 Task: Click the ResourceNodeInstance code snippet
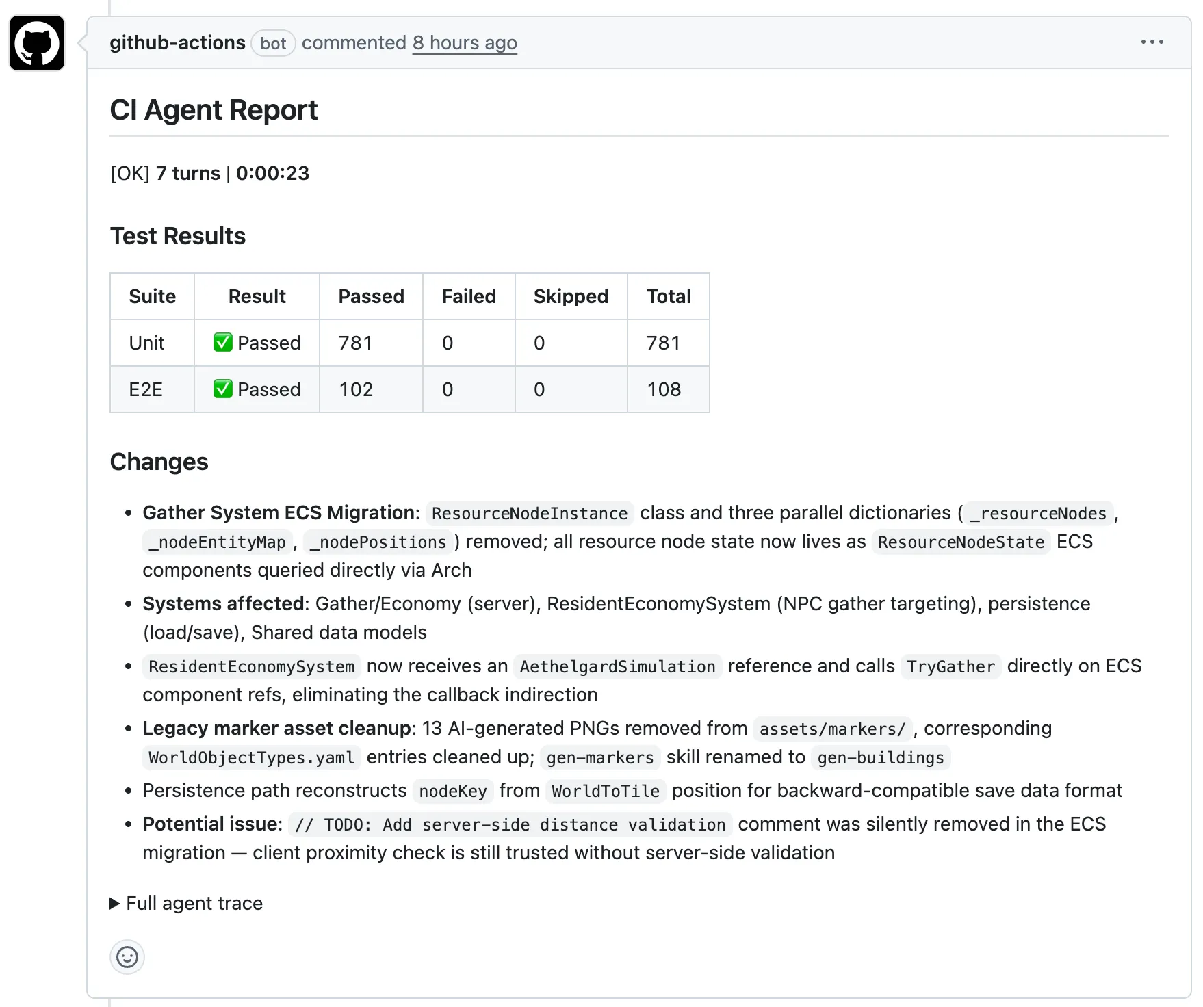(x=529, y=513)
